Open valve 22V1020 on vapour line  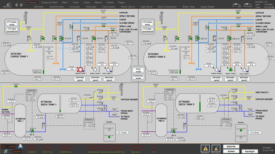tap(103, 13)
